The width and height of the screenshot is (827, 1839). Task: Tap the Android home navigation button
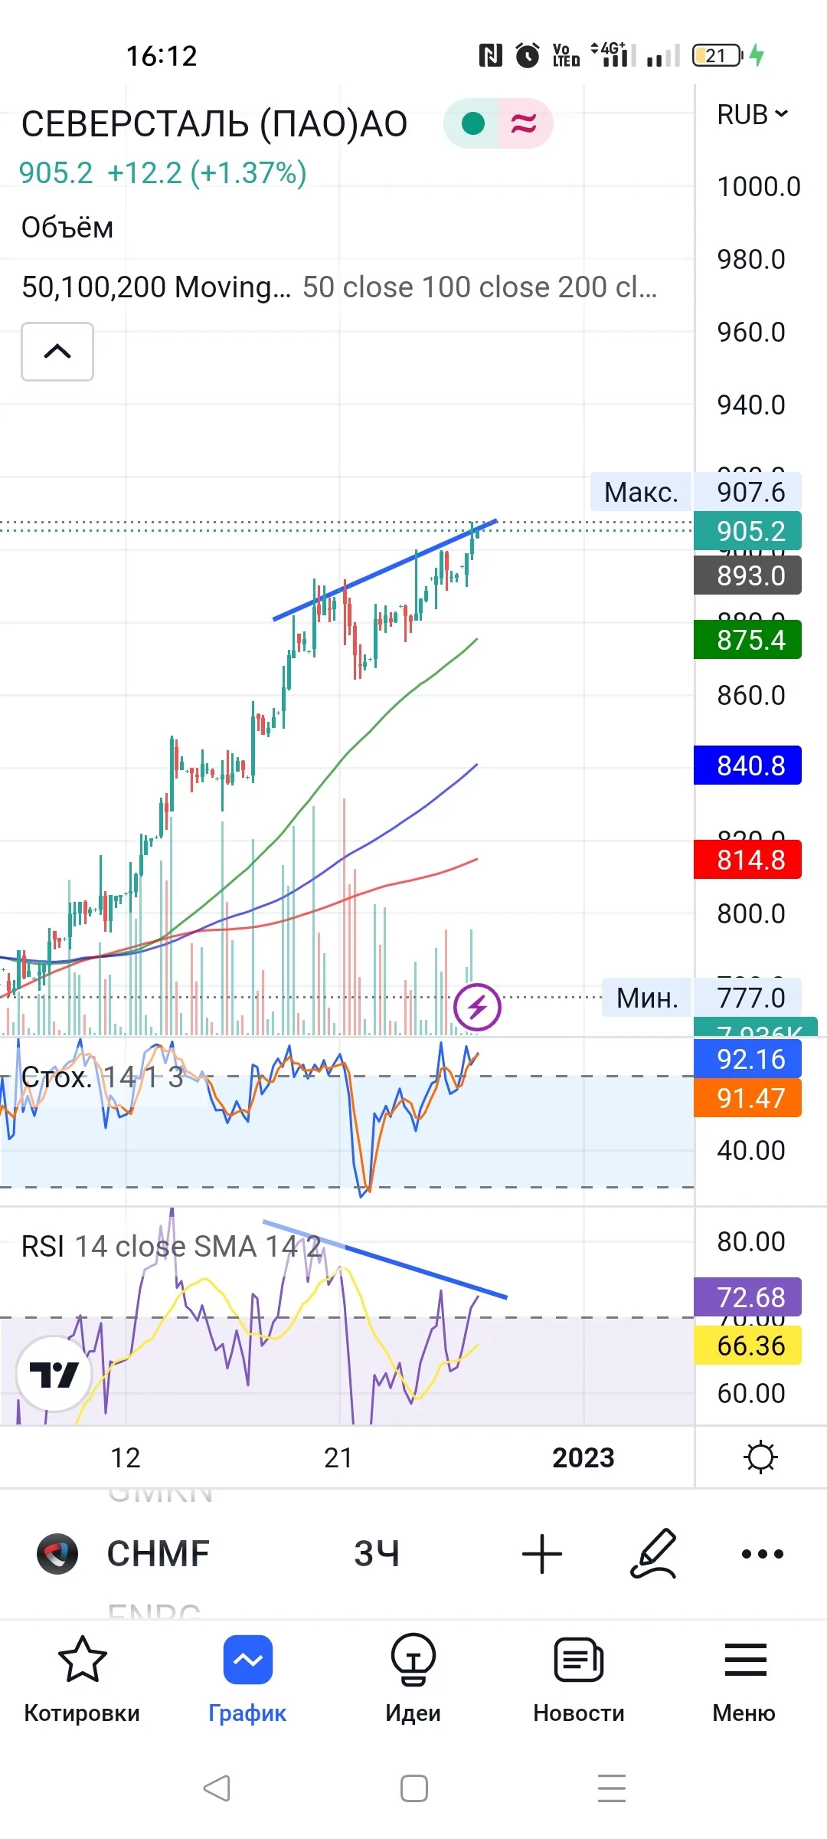[x=414, y=1788]
